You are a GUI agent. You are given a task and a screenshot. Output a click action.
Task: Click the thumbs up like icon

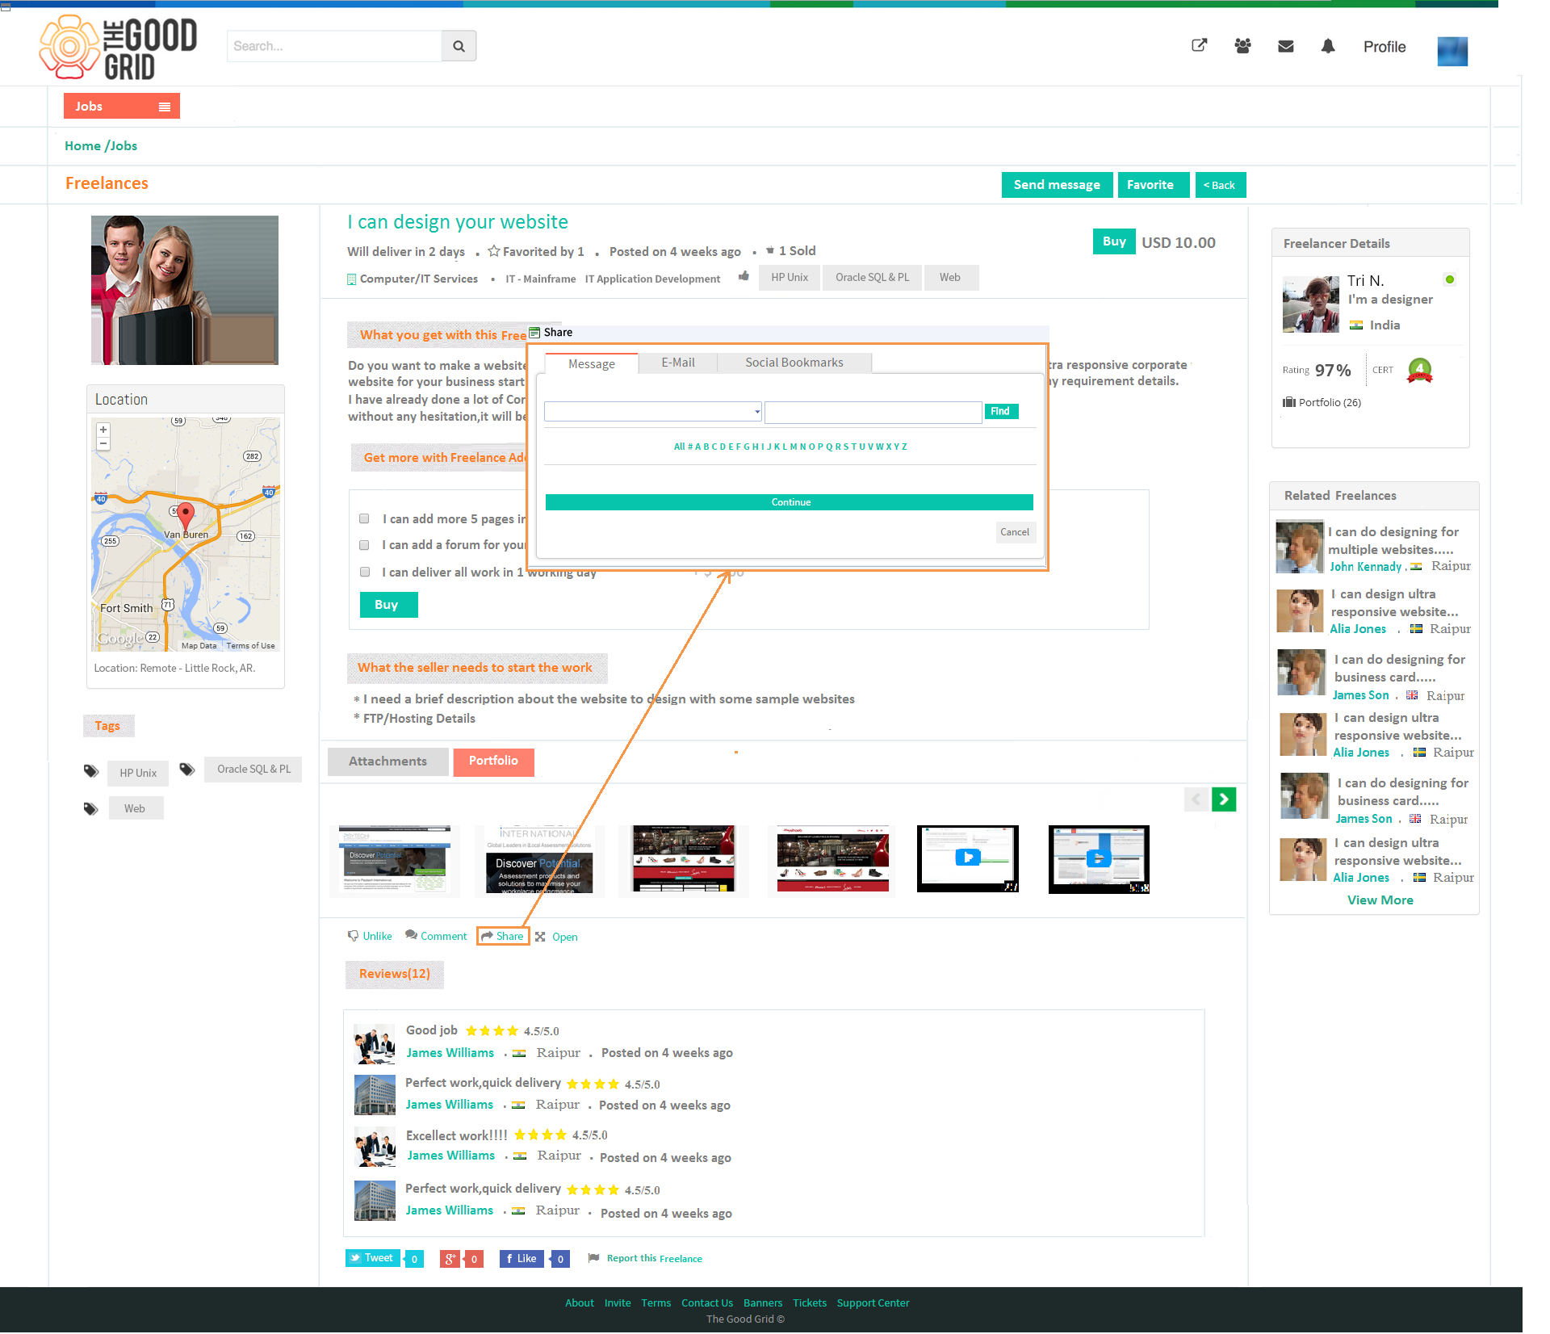pos(744,276)
